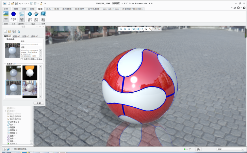This screenshot has width=247, height=153.
Task: Switch to the 分析 ribbon tab
Action: tap(24, 9)
